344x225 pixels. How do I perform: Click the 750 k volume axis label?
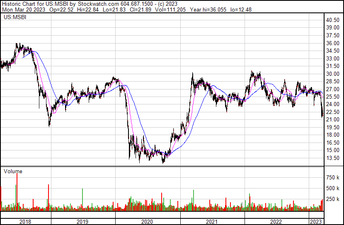pos(333,178)
